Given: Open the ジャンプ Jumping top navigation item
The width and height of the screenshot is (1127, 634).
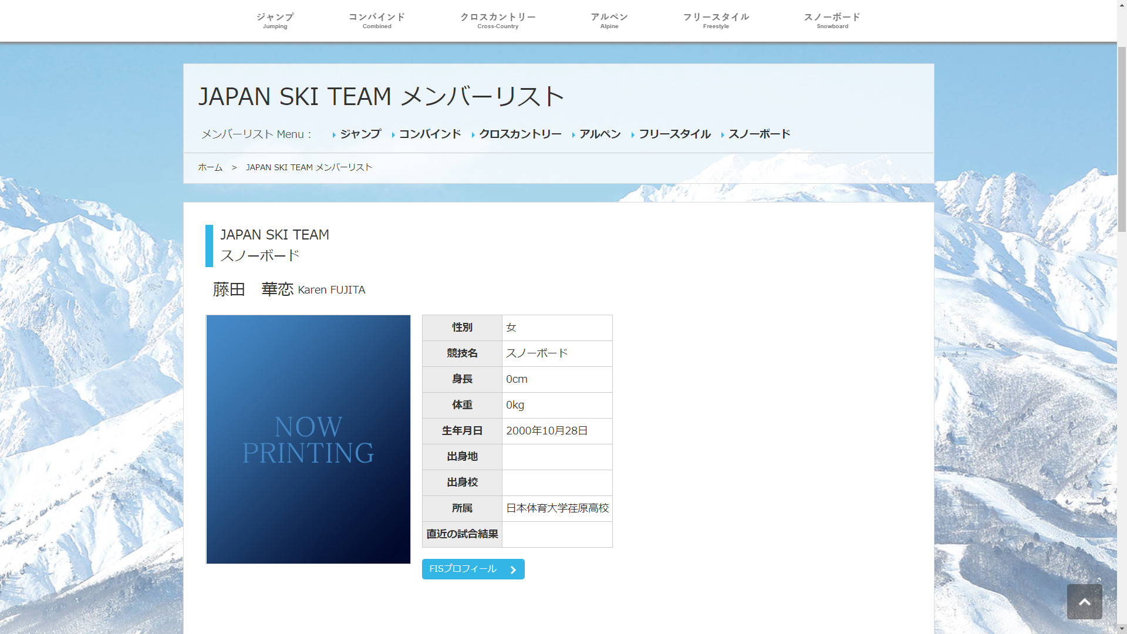Looking at the screenshot, I should tap(275, 21).
